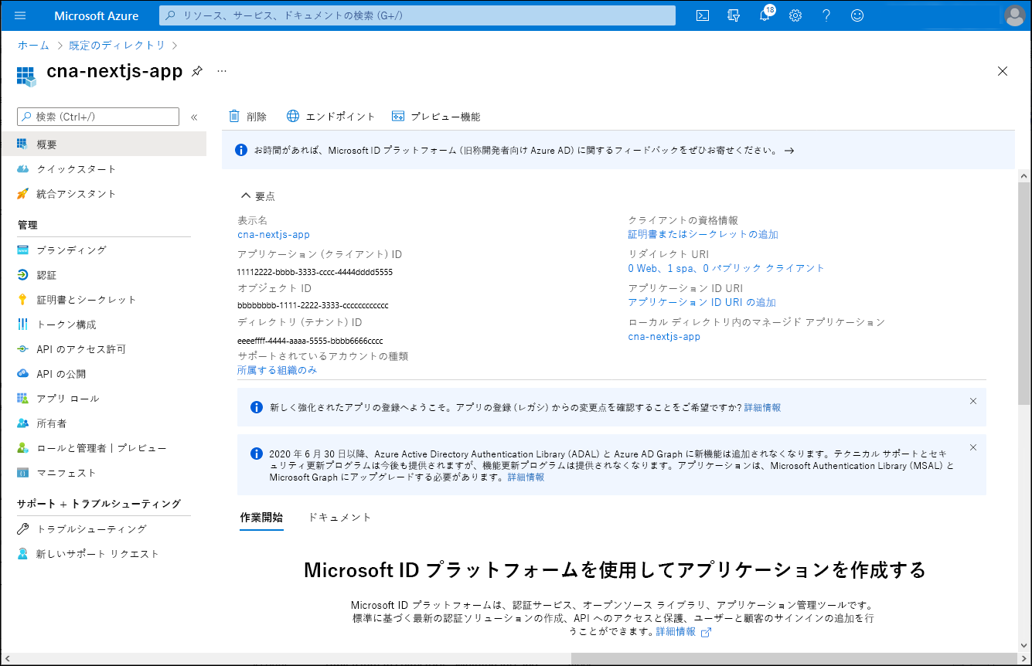Screen dimensions: 1032x666
Task: Click the 新しいサポート リクエスト icon
Action: pos(22,554)
